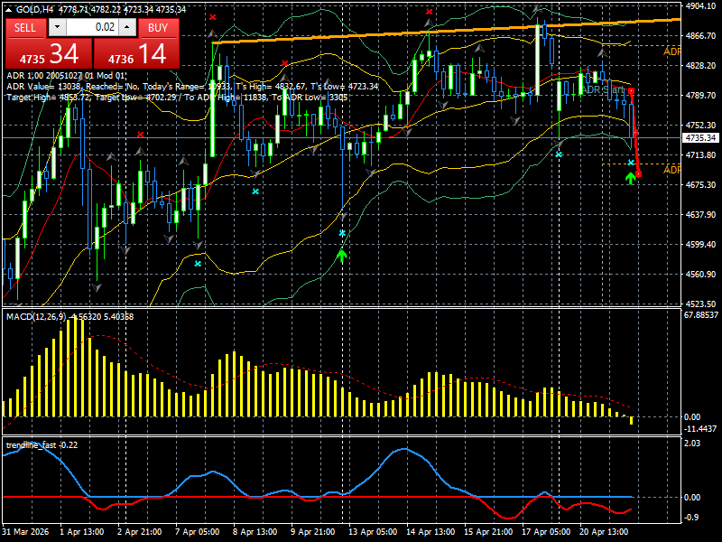Increase lot volume with the up arrow

[x=127, y=27]
